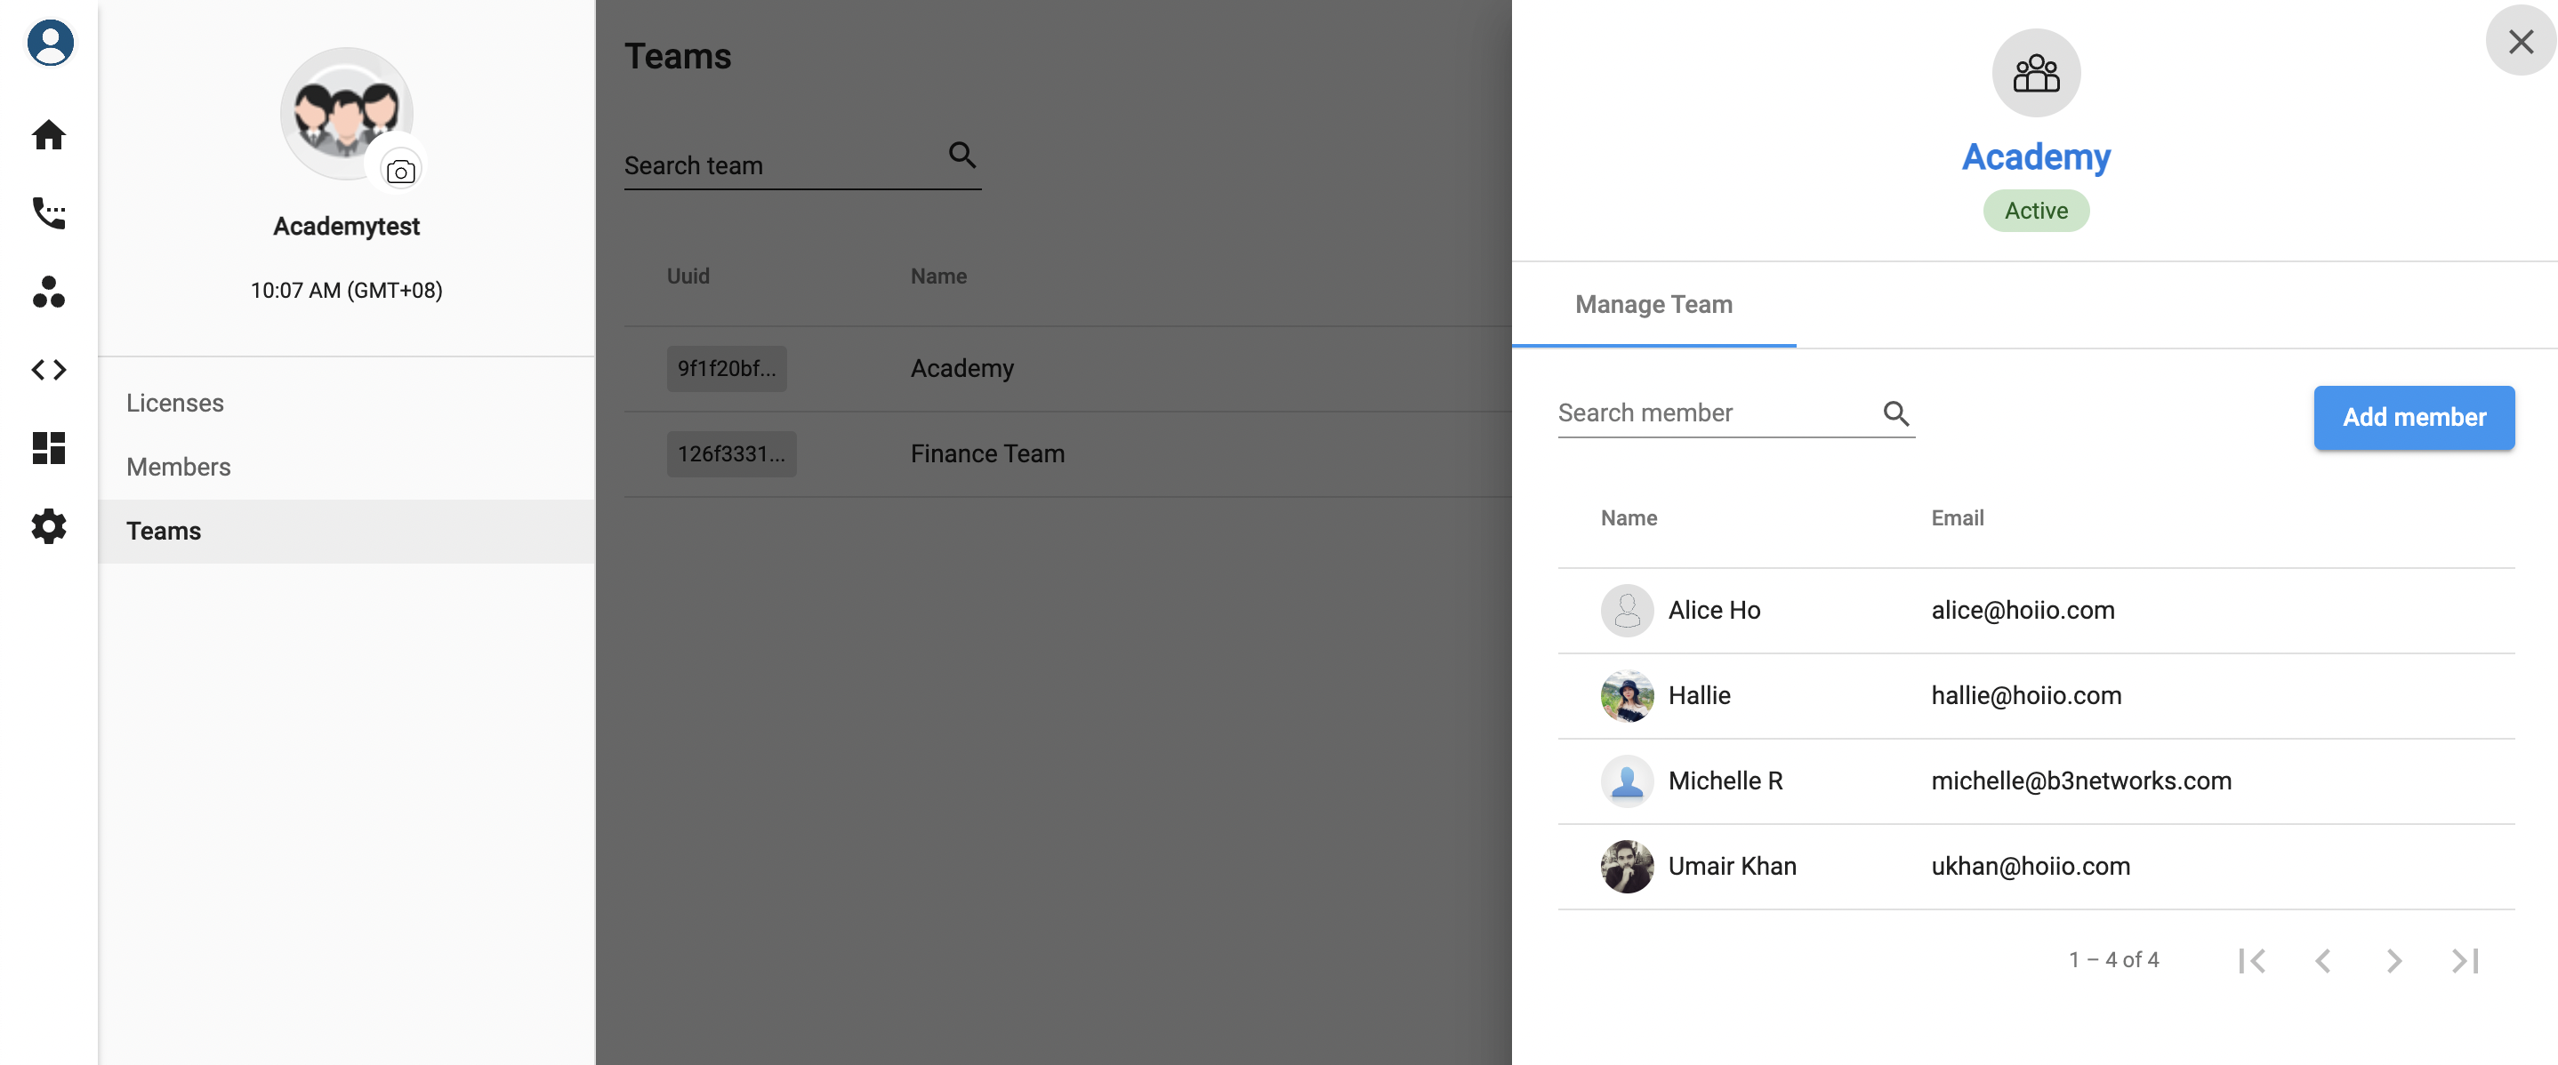Click the 126f3331... uuid chip
Image resolution: width=2558 pixels, height=1065 pixels.
pyautogui.click(x=732, y=453)
